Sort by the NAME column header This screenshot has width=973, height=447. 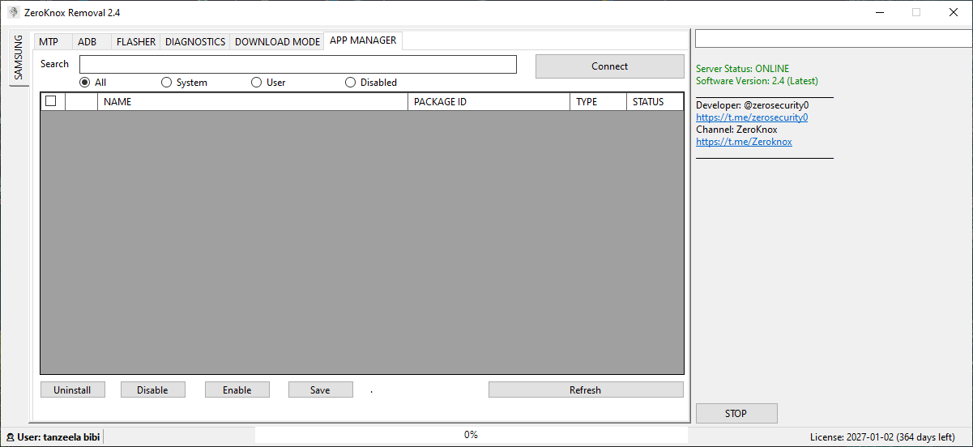[253, 102]
